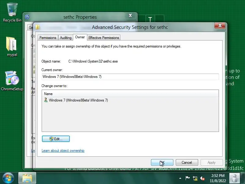Click the user icon beside Windows 7 entry

tap(46, 100)
